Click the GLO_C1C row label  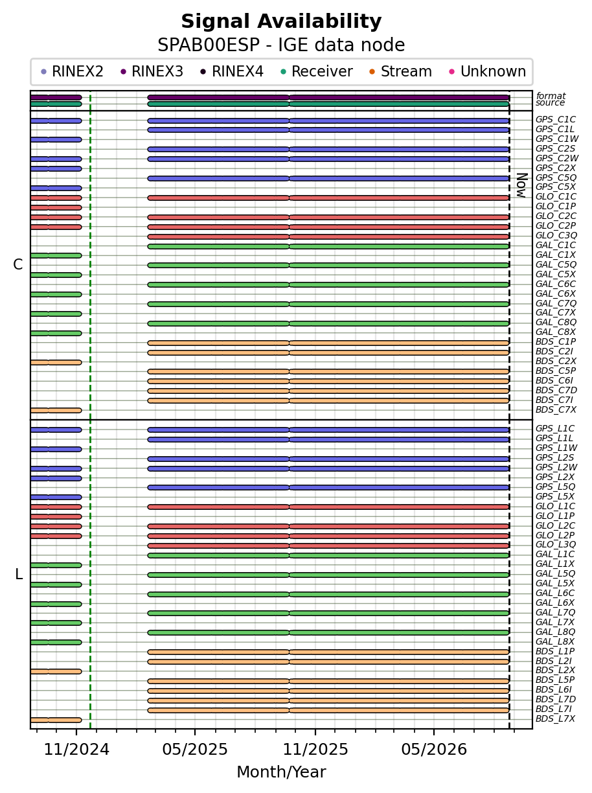point(556,197)
